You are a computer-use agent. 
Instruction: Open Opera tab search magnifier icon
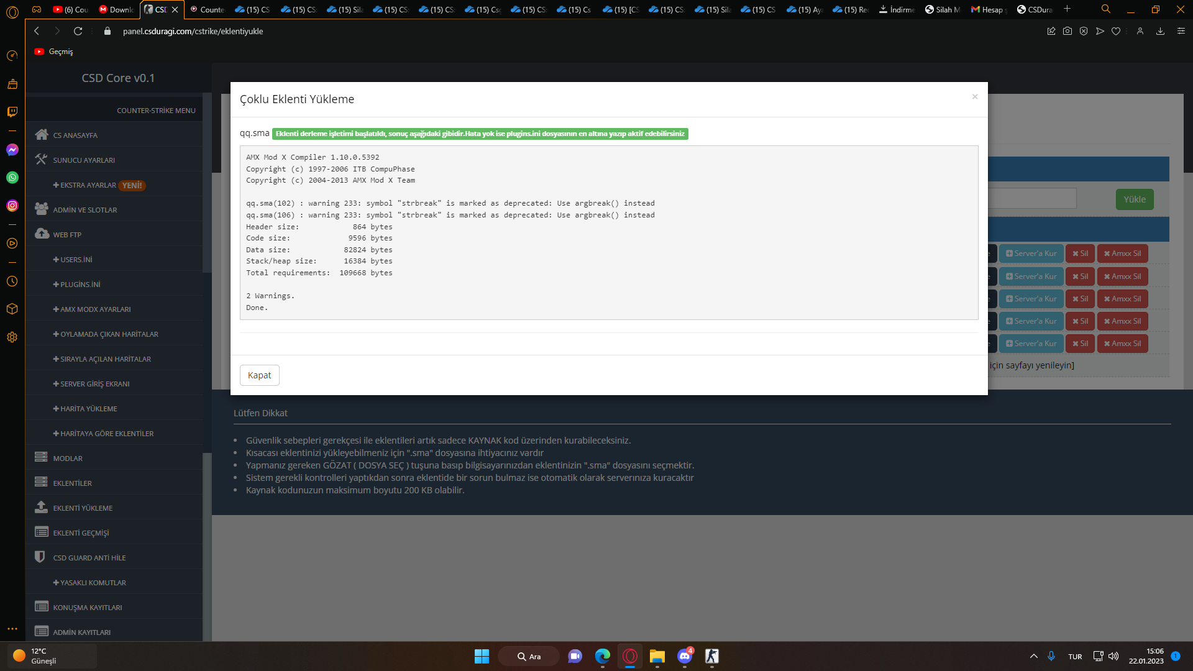coord(1106,9)
